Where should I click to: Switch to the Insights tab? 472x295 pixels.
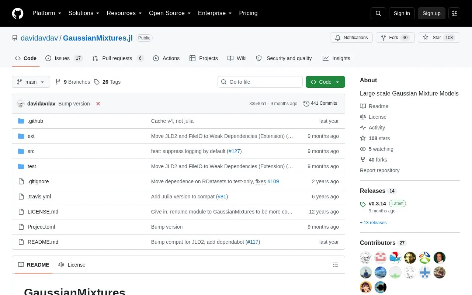click(336, 58)
